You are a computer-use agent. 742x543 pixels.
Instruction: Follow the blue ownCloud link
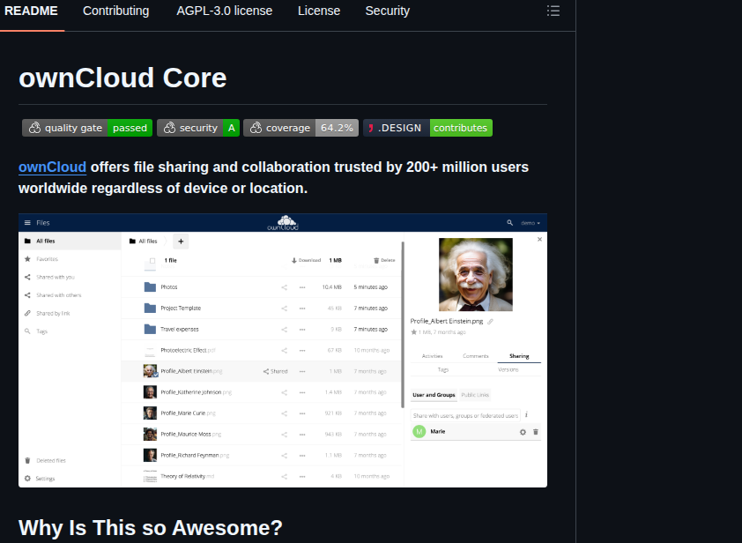[x=52, y=167]
